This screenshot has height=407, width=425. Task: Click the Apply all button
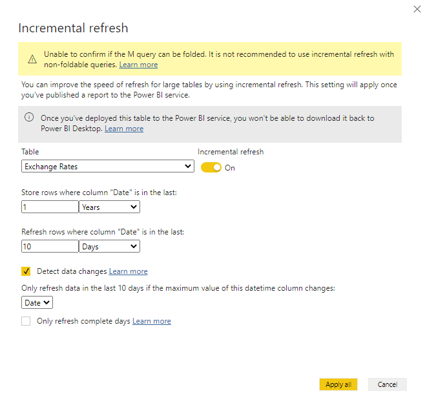[x=338, y=384]
